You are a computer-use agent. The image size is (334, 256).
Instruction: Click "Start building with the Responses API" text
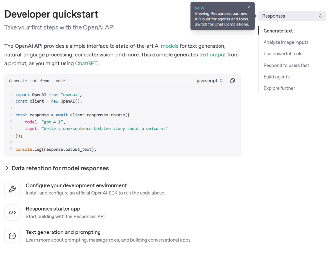pos(65,217)
